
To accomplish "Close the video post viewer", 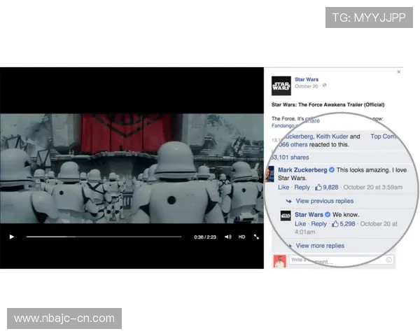I will [399, 71].
